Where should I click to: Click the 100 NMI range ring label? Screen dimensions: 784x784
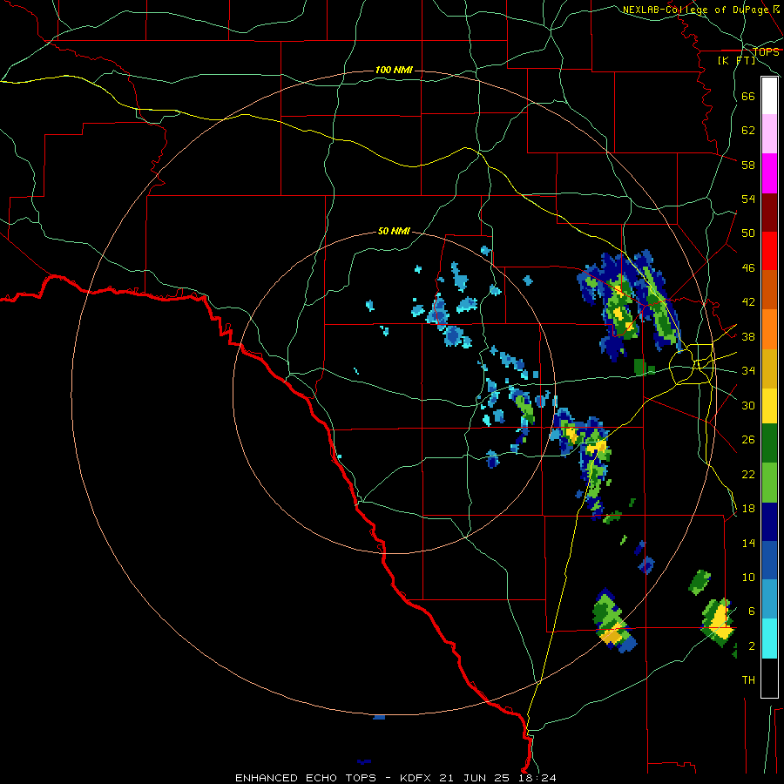(x=394, y=70)
